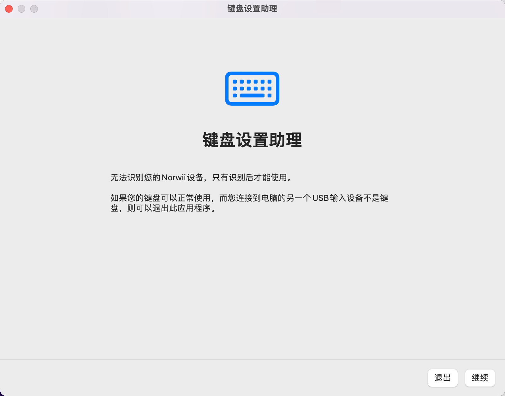Click the large bold 键盘设置助理 heading
Image resolution: width=505 pixels, height=396 pixels.
[252, 140]
